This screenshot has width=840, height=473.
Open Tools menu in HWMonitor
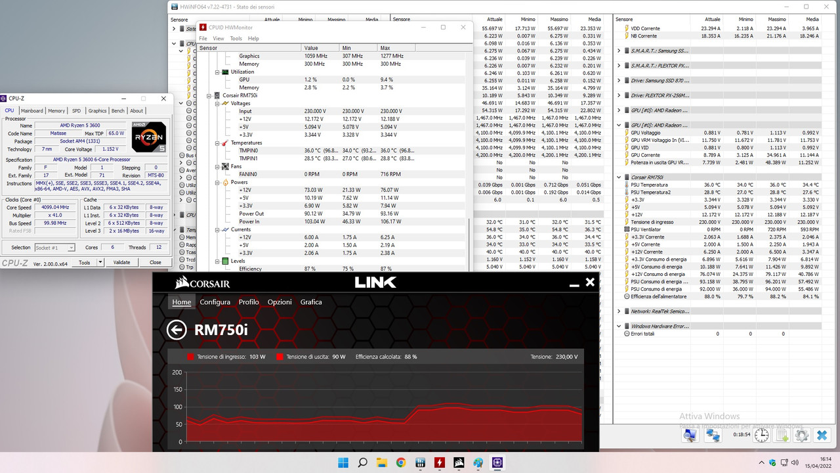click(236, 39)
